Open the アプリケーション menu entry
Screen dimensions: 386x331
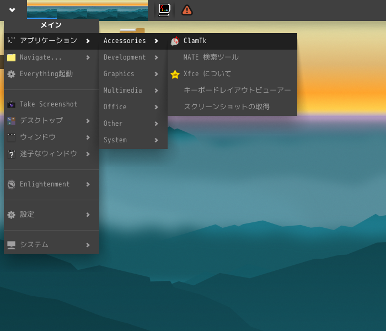pos(51,41)
